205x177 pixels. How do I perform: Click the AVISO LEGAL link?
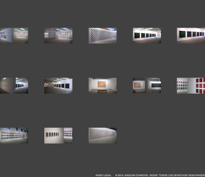(x=103, y=175)
